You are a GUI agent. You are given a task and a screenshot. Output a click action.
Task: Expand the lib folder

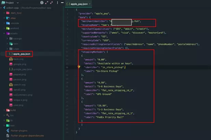click(x=4, y=120)
